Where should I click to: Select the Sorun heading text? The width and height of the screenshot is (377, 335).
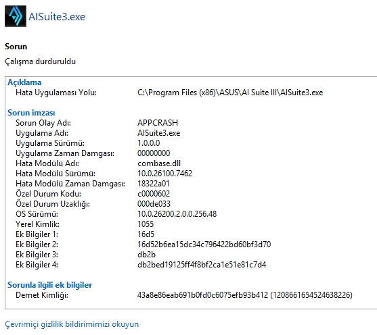pos(16,47)
